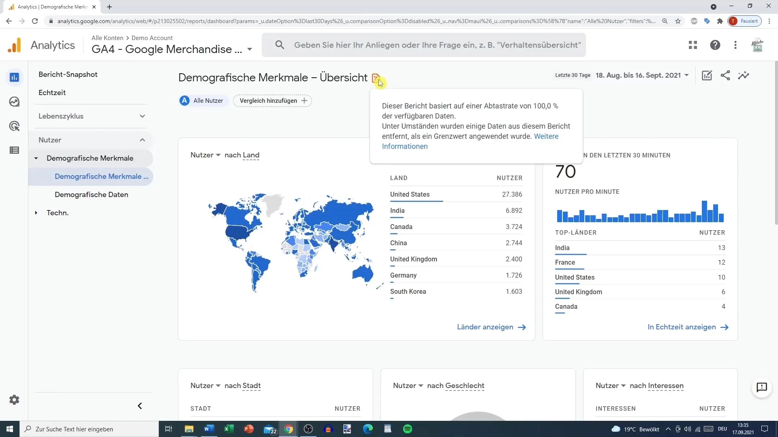Follow Weitere Informationen link in tooltip
778x437 pixels.
tap(470, 141)
